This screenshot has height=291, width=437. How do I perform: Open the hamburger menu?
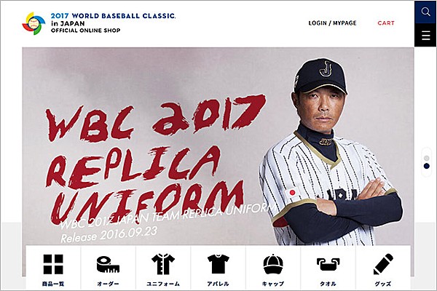click(x=425, y=36)
